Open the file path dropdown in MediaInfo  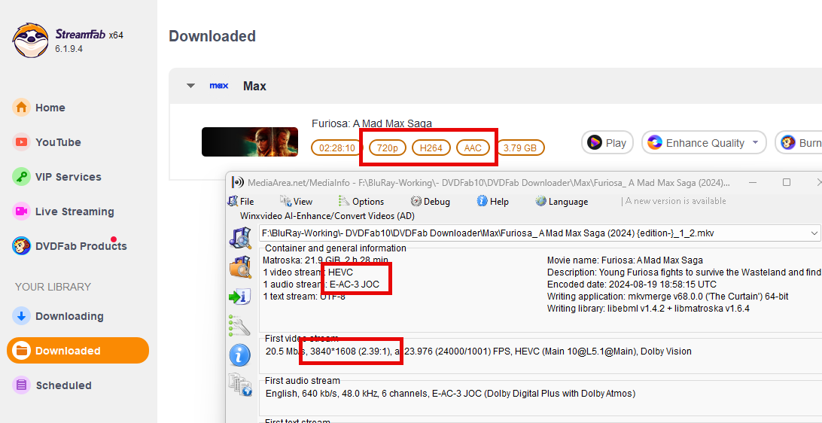point(814,233)
